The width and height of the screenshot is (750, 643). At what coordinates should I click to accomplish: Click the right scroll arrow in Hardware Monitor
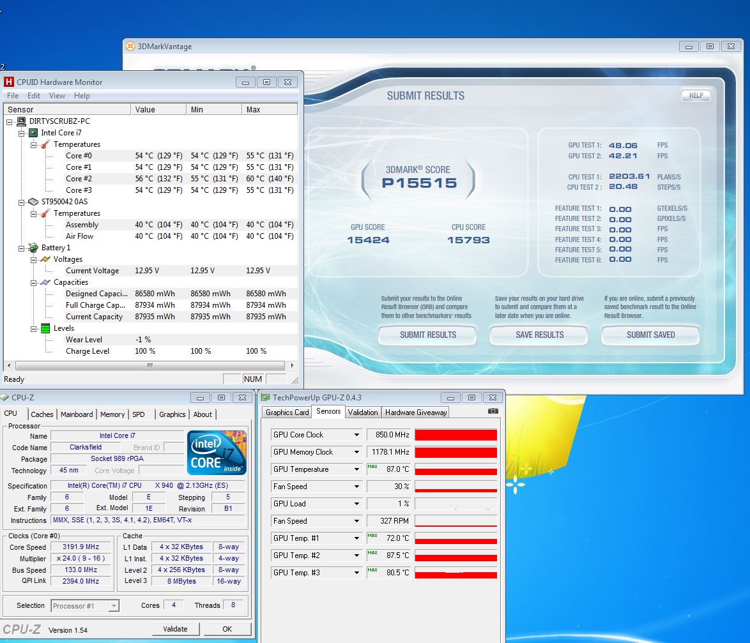point(292,366)
